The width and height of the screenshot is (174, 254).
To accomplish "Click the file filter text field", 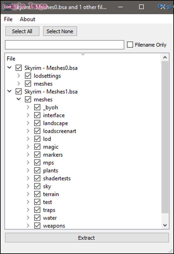I will pyautogui.click(x=65, y=45).
